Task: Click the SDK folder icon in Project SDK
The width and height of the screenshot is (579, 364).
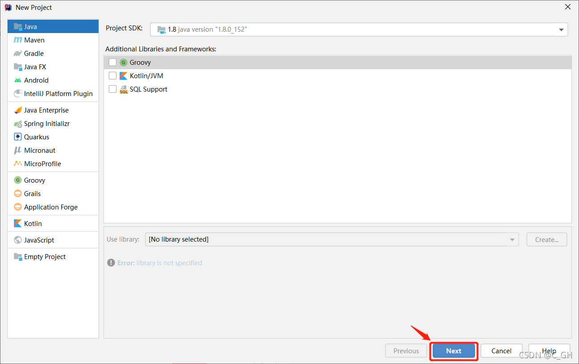Action: 161,29
